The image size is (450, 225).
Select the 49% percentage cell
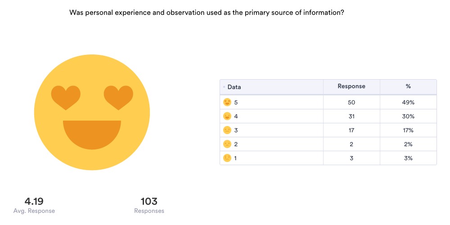click(408, 102)
